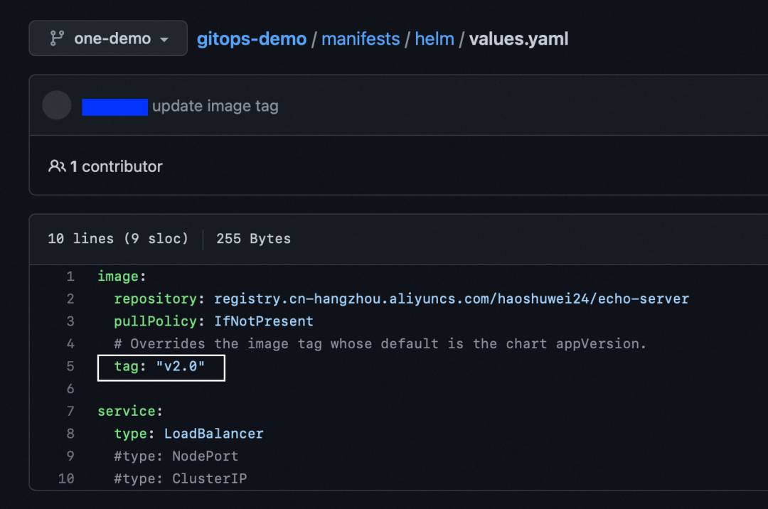The image size is (768, 509).
Task: Click the git branch icon
Action: 57,38
